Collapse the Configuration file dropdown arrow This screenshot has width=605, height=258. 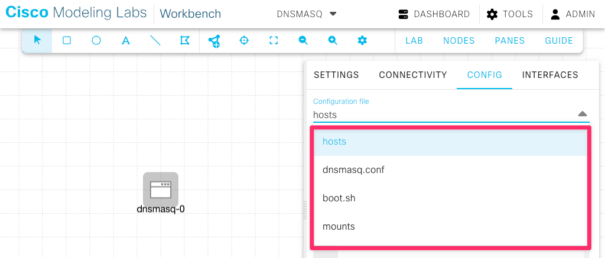[x=582, y=114]
